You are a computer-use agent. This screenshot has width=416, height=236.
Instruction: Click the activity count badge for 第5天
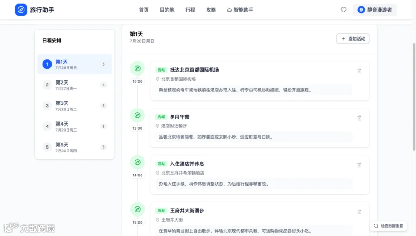[x=104, y=147]
